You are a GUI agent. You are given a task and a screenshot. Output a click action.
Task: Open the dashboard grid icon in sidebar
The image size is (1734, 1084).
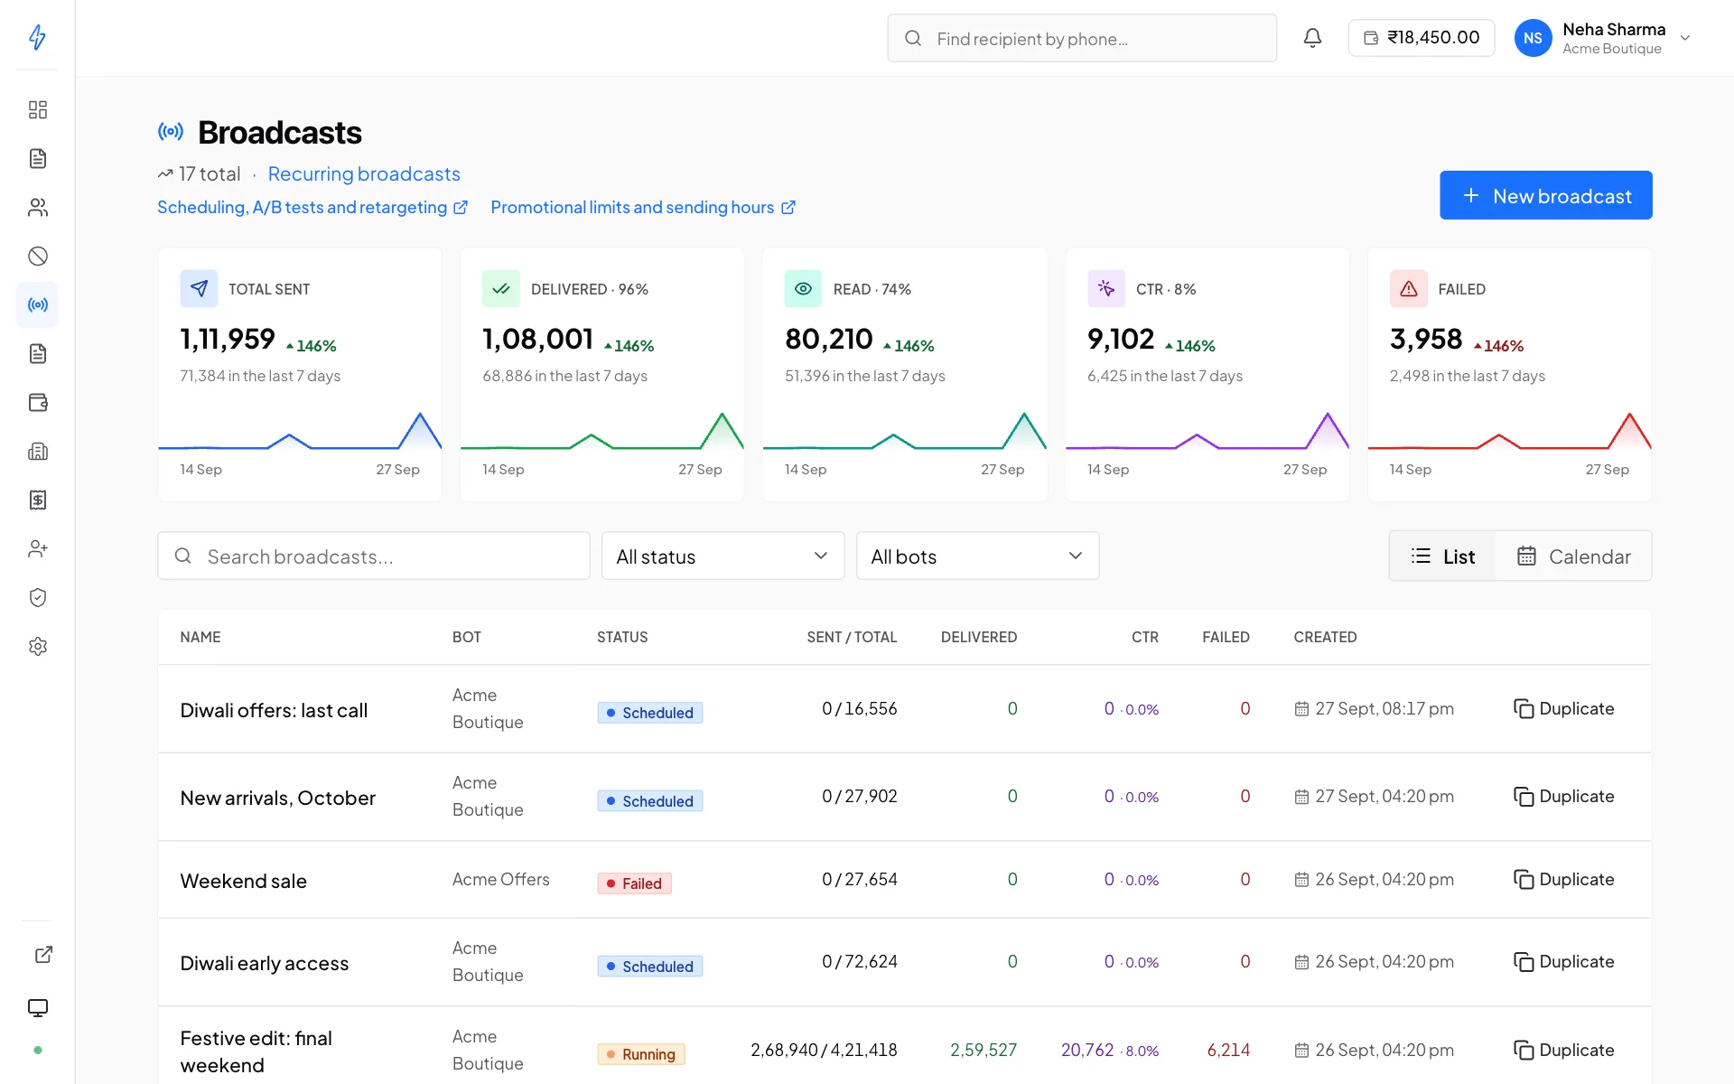coord(37,109)
